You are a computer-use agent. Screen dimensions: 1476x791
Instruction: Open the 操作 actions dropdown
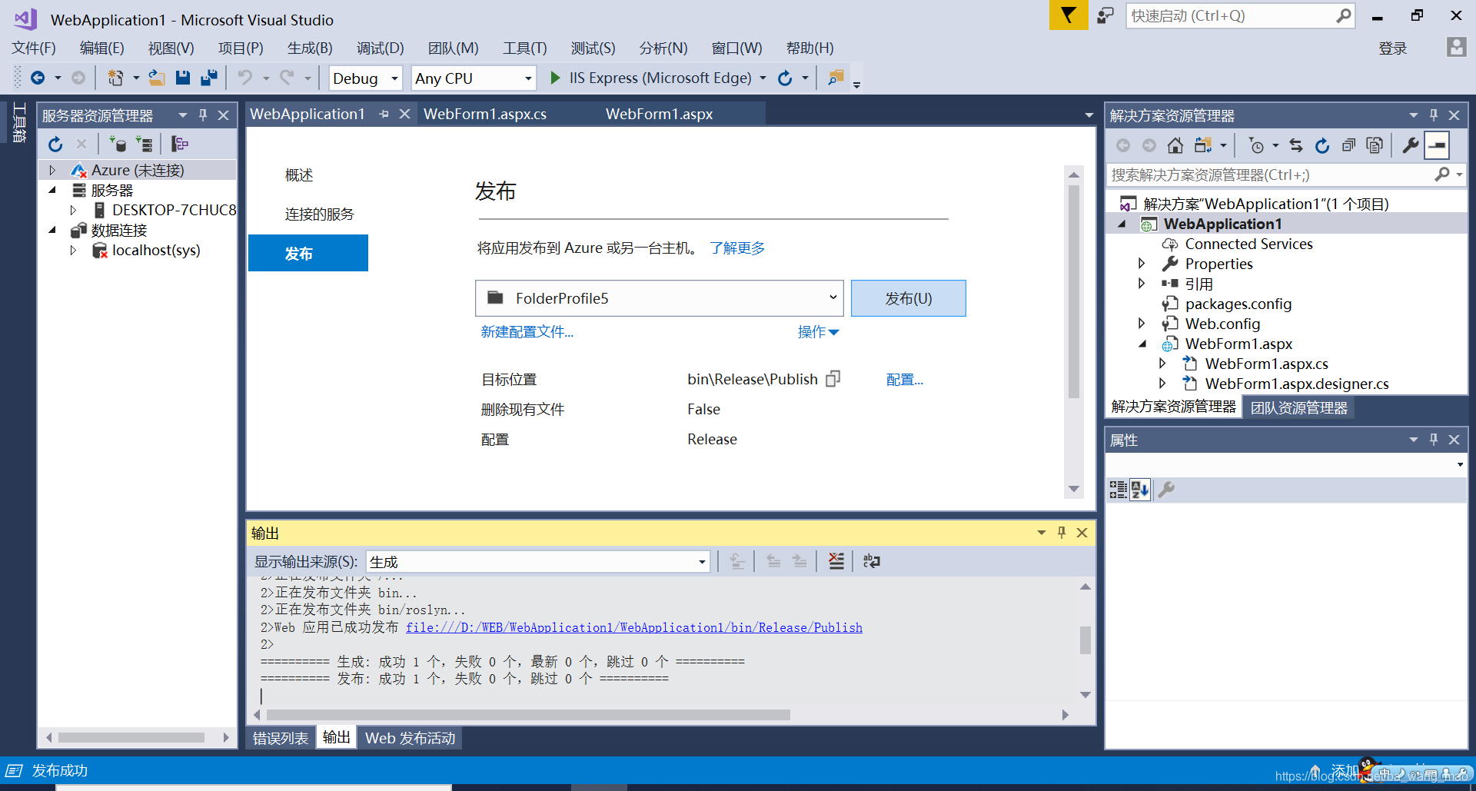pos(818,332)
